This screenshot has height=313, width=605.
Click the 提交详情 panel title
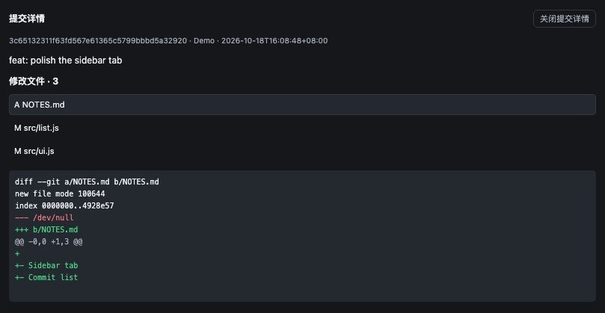[27, 19]
